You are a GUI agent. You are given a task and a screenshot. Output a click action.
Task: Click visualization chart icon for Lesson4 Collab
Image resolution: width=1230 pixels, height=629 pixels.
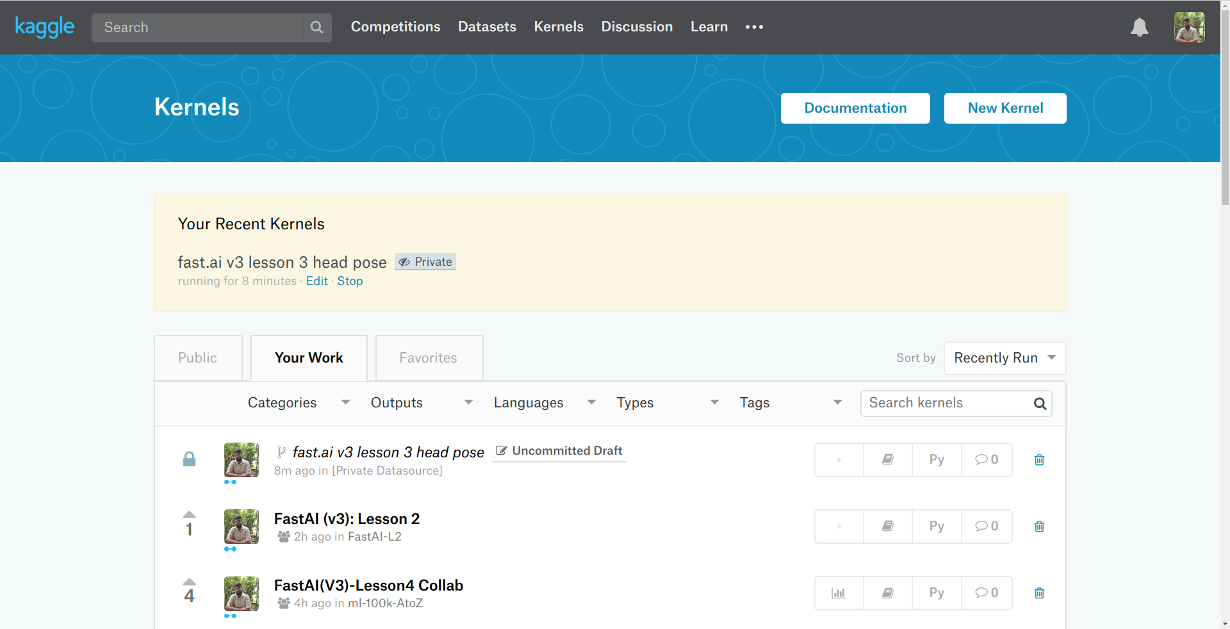pos(839,593)
